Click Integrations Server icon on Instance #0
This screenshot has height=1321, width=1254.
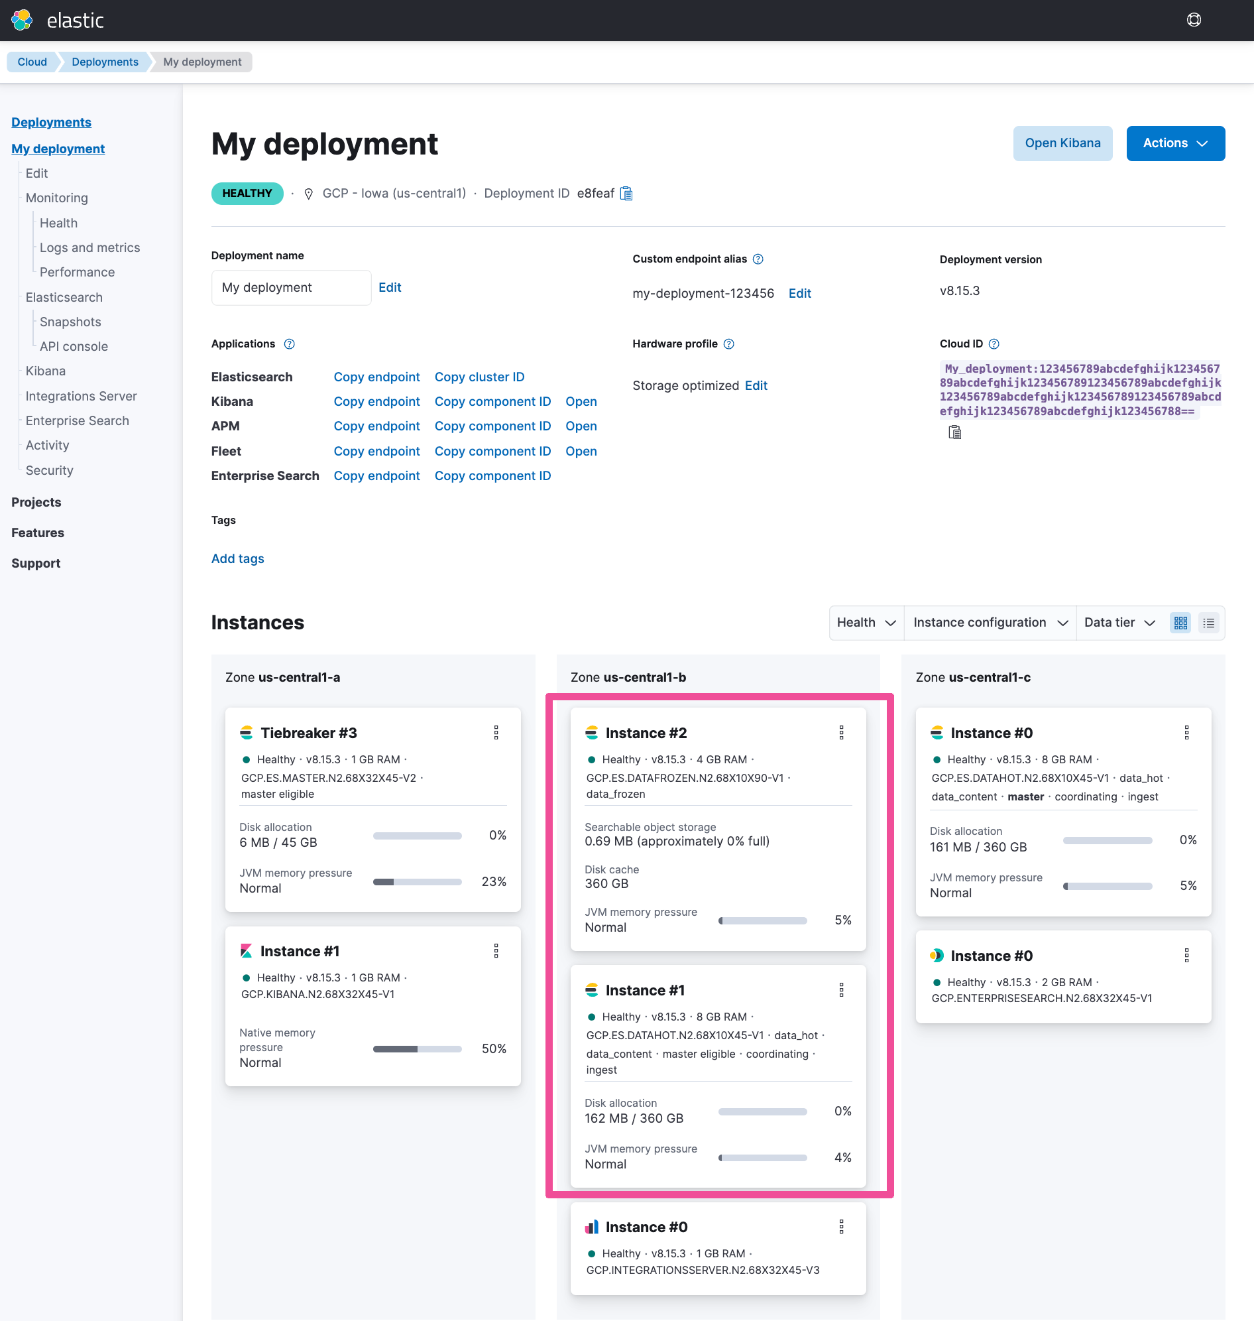pos(591,1226)
